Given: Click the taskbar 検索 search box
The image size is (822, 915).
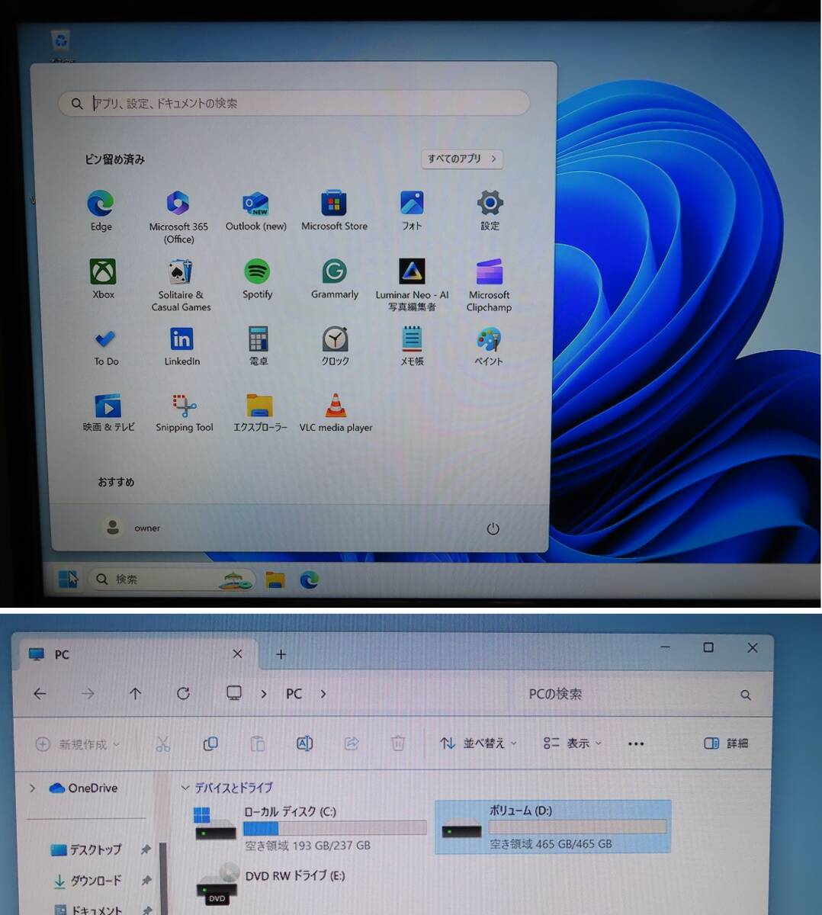Looking at the screenshot, I should coord(171,579).
